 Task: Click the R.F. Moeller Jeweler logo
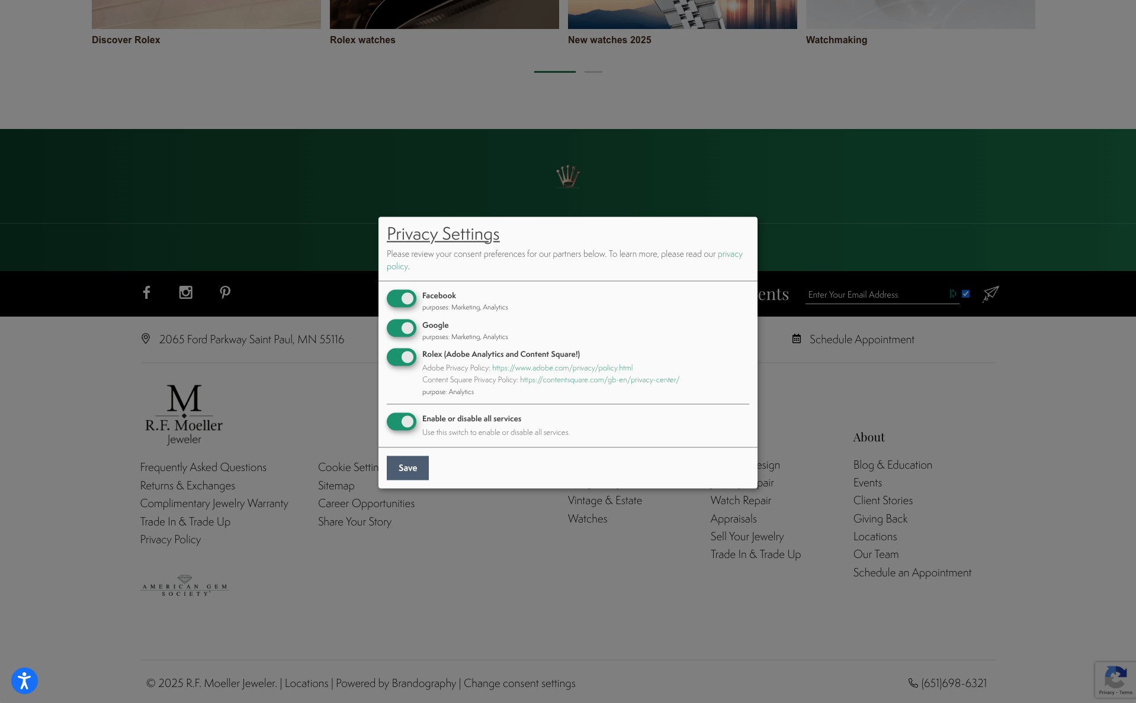coord(184,415)
